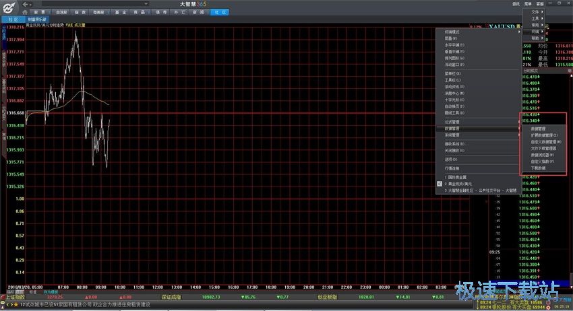The width and height of the screenshot is (573, 311).
Task: Open the 股票 toolbar tab
Action: pos(40,12)
